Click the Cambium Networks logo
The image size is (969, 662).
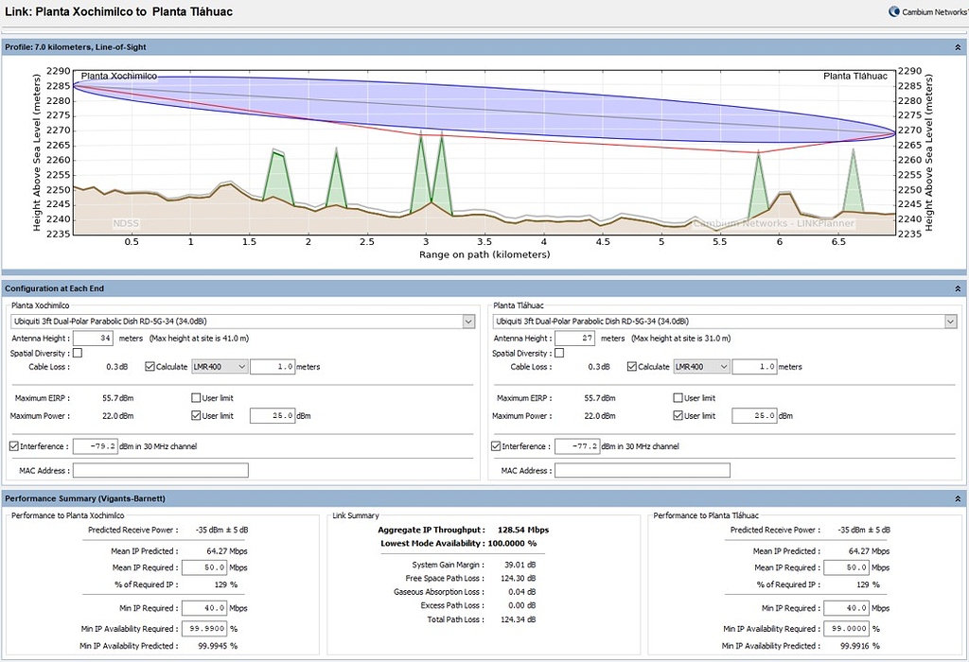(x=927, y=11)
